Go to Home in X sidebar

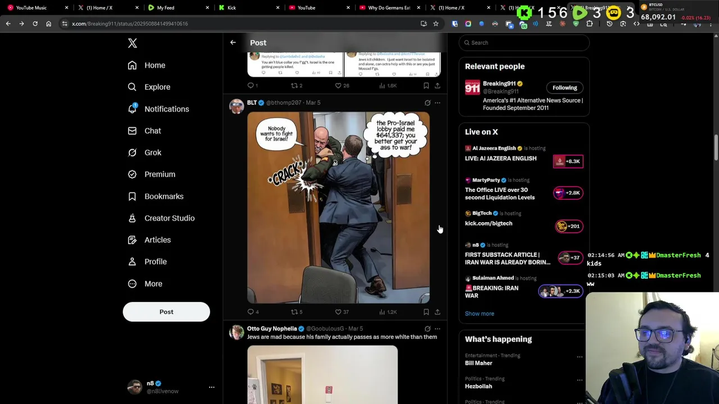pyautogui.click(x=147, y=65)
